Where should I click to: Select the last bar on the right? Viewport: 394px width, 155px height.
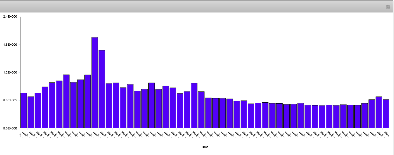[x=386, y=113]
